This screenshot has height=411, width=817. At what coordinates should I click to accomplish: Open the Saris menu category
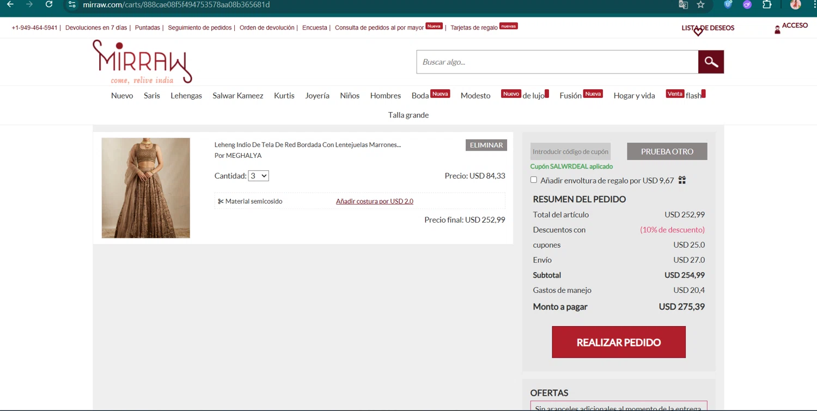[x=152, y=96]
